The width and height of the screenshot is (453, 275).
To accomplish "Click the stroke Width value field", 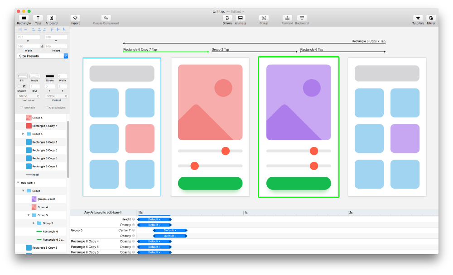I will [x=63, y=76].
